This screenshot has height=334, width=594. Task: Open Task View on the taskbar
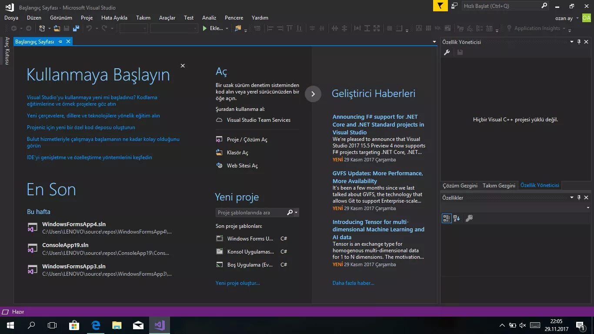coord(52,325)
